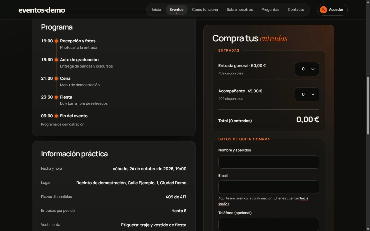
Task: Click the 'Fecha y hora' label
Action: [52, 168]
